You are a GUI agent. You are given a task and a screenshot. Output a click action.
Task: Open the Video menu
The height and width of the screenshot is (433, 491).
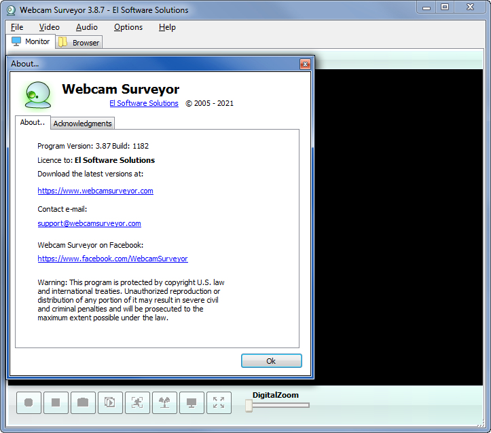[x=49, y=27]
